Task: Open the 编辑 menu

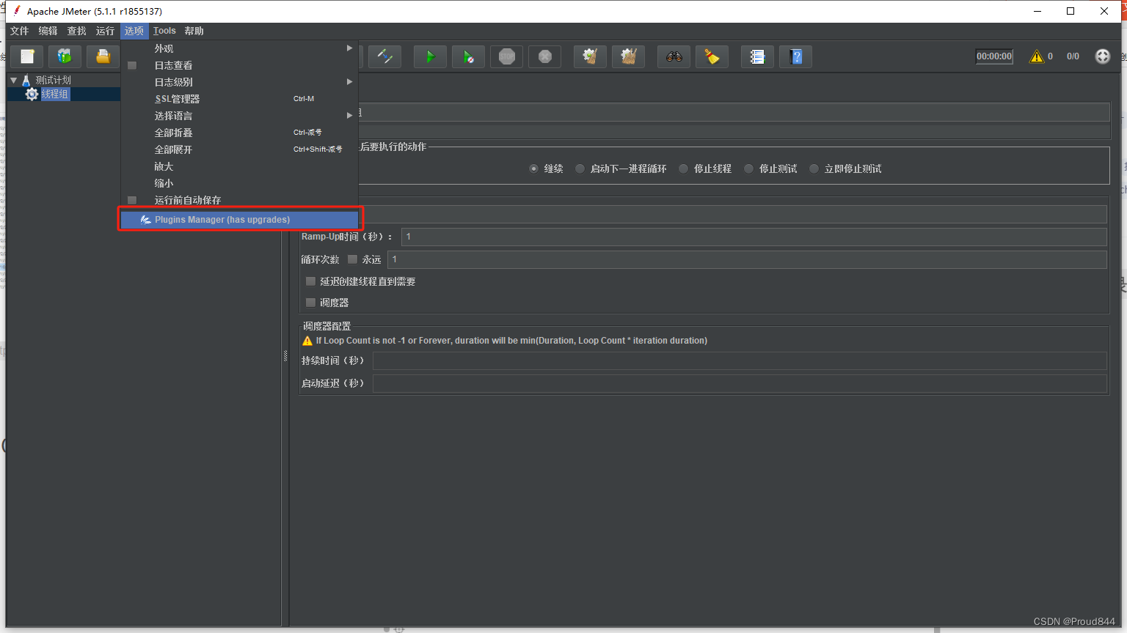Action: coord(48,31)
